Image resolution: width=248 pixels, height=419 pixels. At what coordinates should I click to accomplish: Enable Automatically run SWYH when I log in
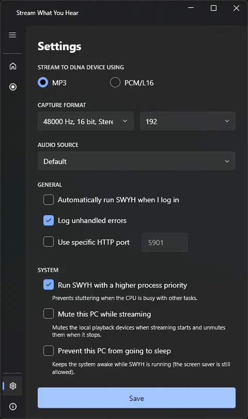click(49, 200)
